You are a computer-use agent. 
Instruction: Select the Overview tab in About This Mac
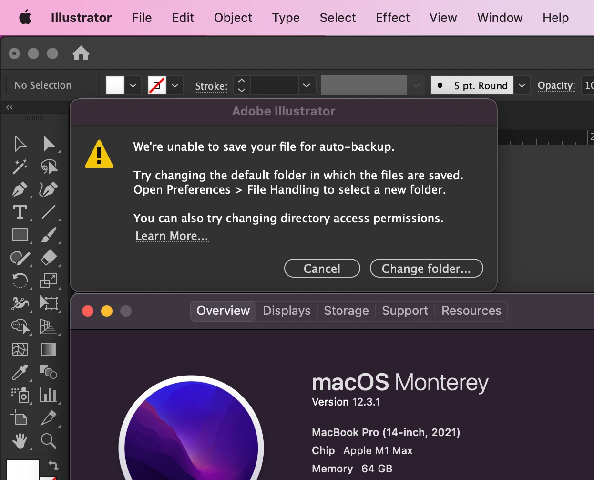pyautogui.click(x=223, y=311)
